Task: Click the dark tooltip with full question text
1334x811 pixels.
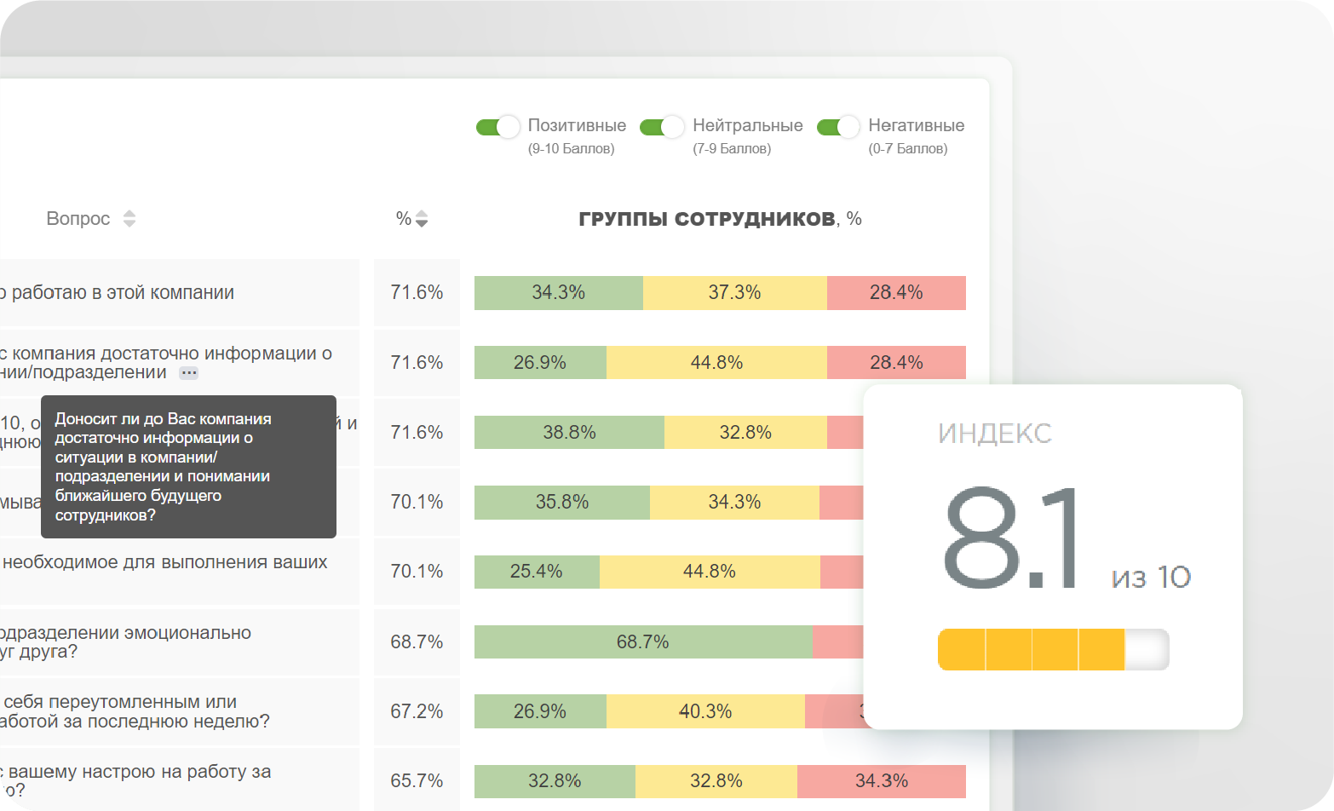Action: [188, 467]
